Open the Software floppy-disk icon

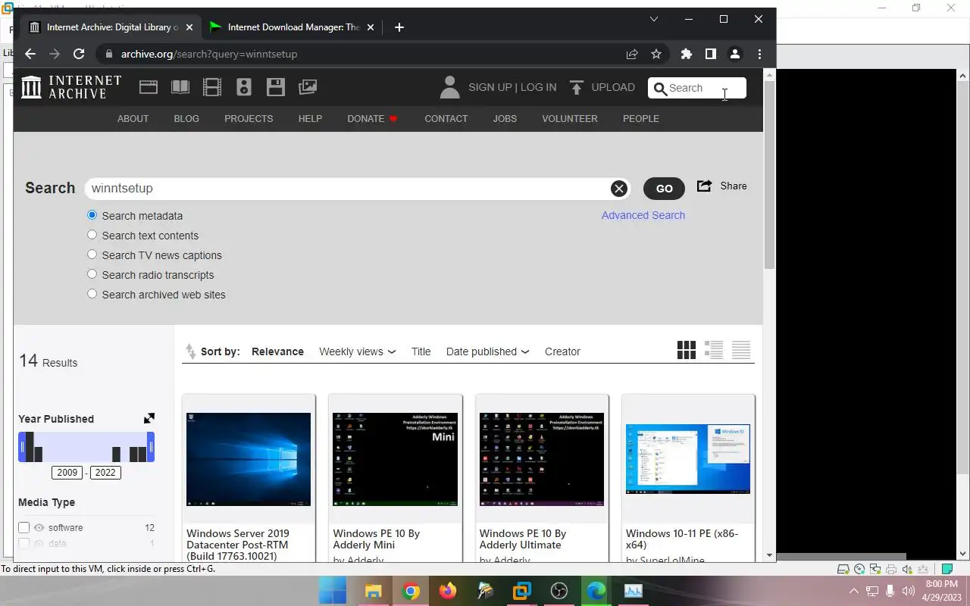(x=276, y=87)
